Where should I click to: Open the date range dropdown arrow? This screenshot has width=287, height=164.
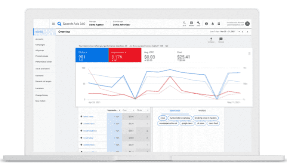[239, 32]
